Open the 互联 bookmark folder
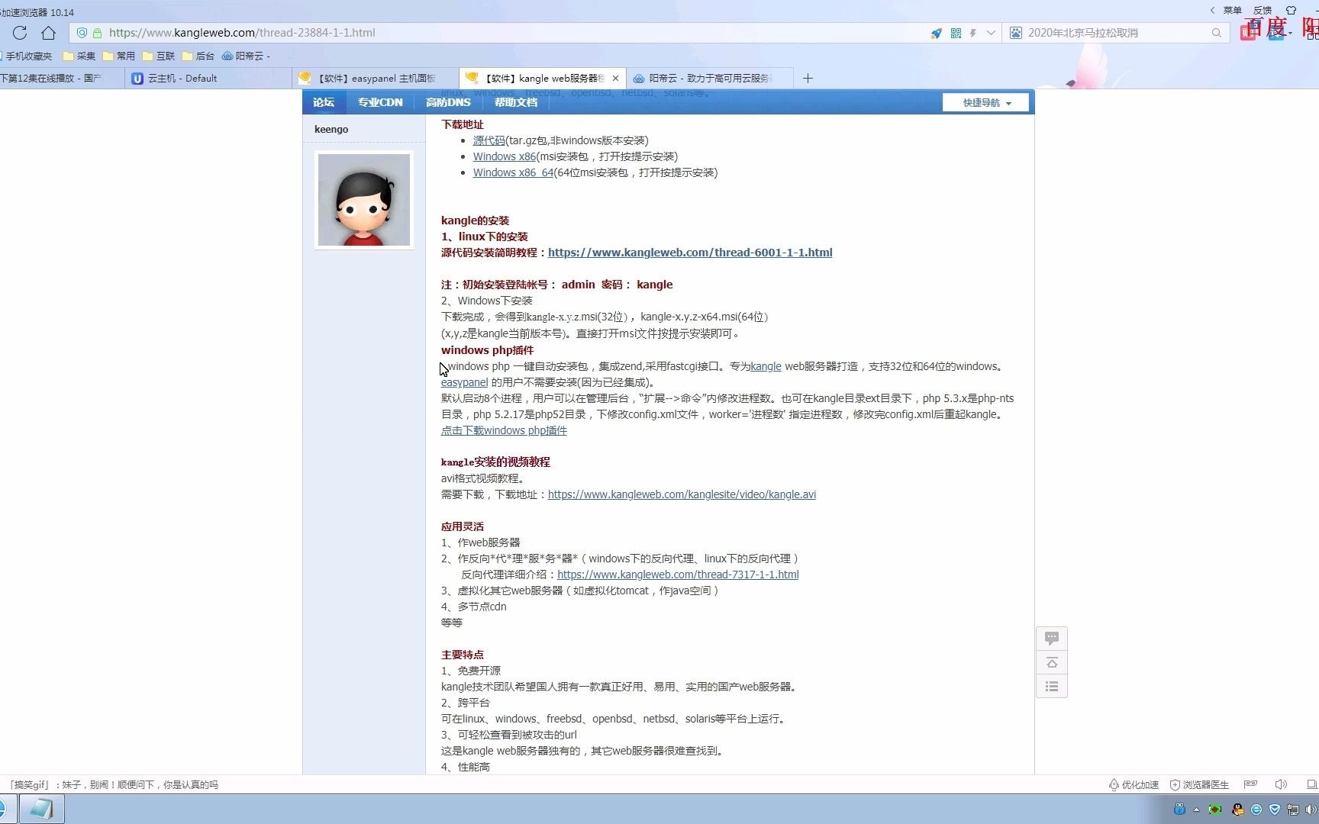The height and width of the screenshot is (824, 1319). [159, 56]
